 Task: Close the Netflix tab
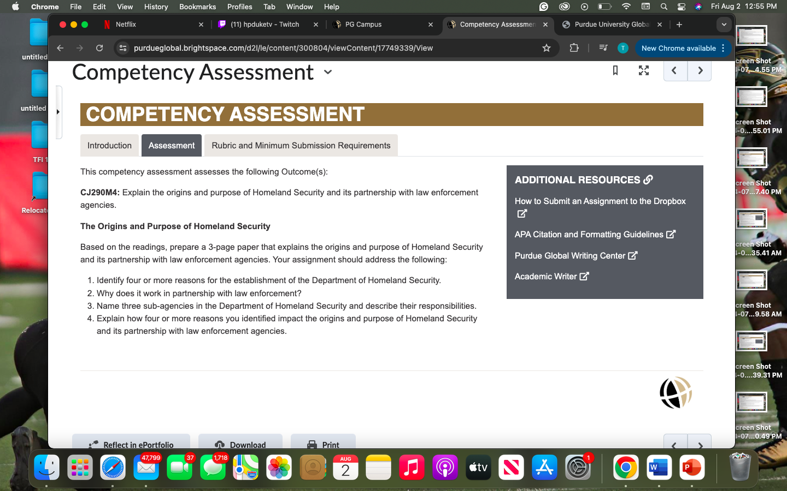tap(201, 25)
